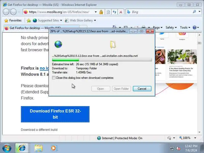Image resolution: width=204 pixels, height=153 pixels.
Task: Click inside the Bing search box
Action: 161,12
